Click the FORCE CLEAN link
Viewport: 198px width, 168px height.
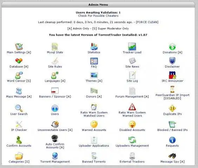pyautogui.click(x=147, y=22)
